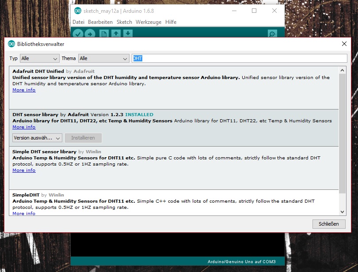The height and width of the screenshot is (272, 358).
Task: Click the Save sketch down-arrow icon
Action: coord(128,34)
